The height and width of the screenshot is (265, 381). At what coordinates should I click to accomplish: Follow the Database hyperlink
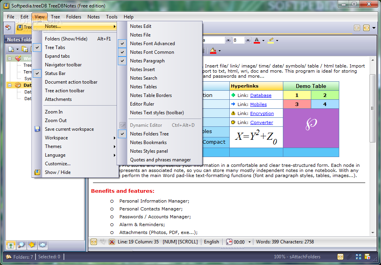point(261,95)
